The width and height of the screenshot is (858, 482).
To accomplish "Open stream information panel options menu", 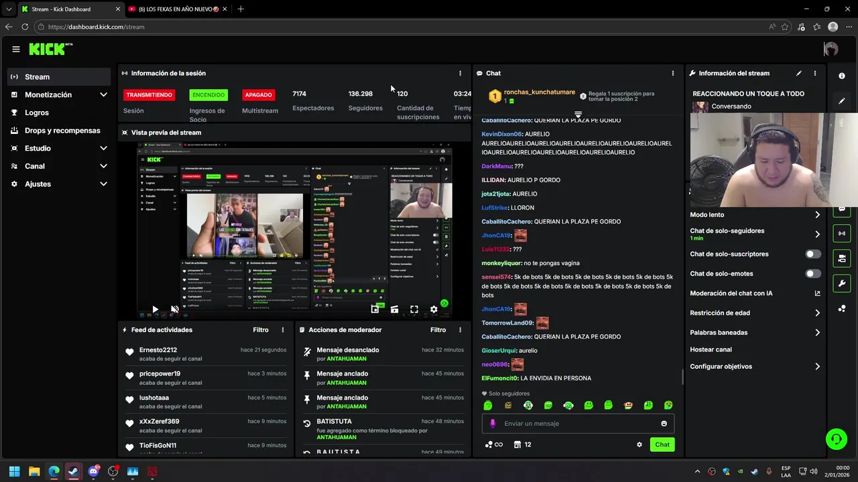I will tap(815, 73).
